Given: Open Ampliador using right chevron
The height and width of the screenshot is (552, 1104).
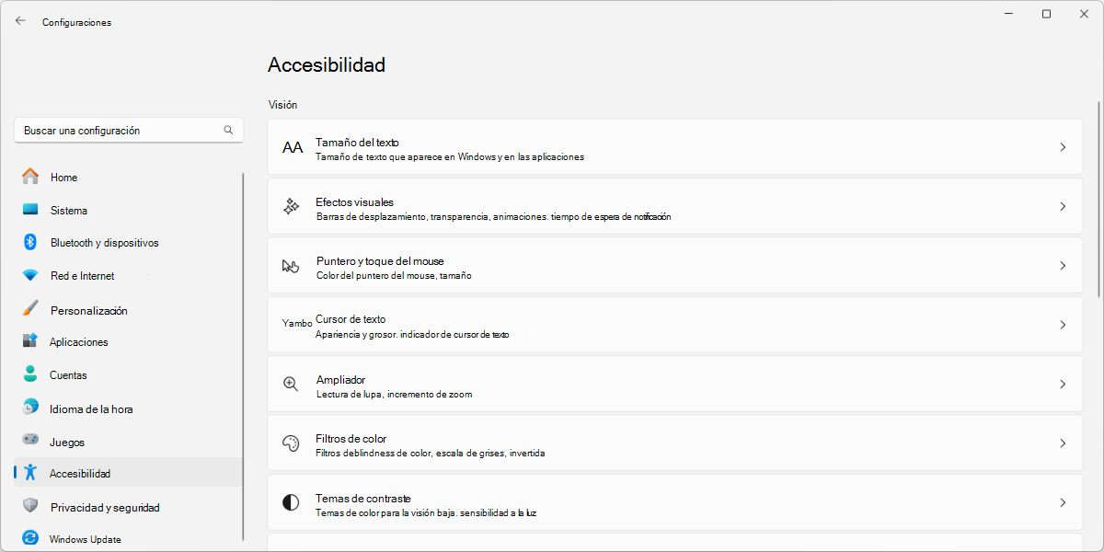Looking at the screenshot, I should [x=1063, y=384].
